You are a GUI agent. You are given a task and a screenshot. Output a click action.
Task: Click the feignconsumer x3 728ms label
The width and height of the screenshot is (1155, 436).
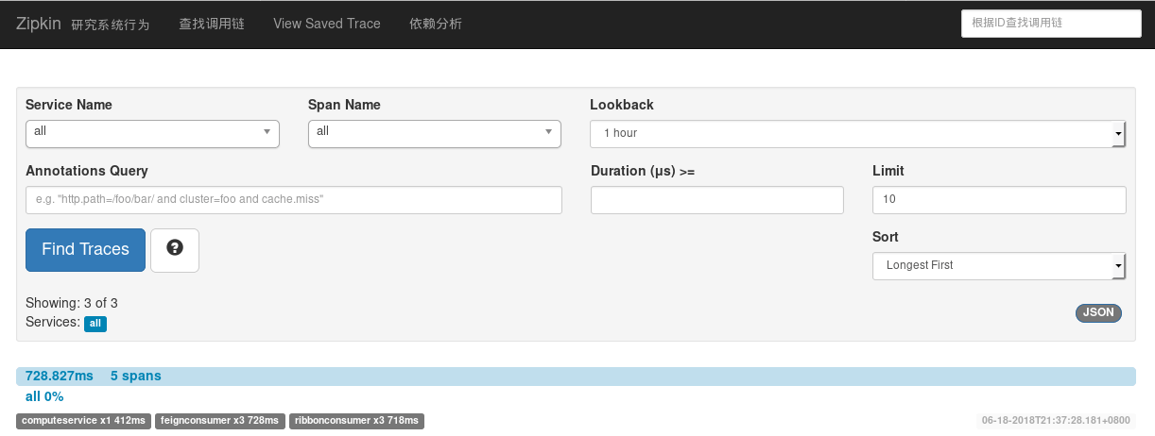(219, 420)
